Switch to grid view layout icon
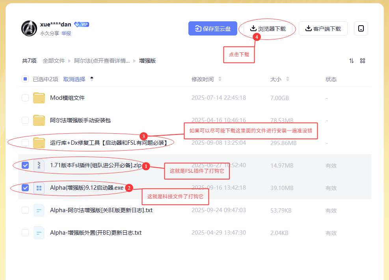The width and height of the screenshot is (389, 280). (363, 61)
